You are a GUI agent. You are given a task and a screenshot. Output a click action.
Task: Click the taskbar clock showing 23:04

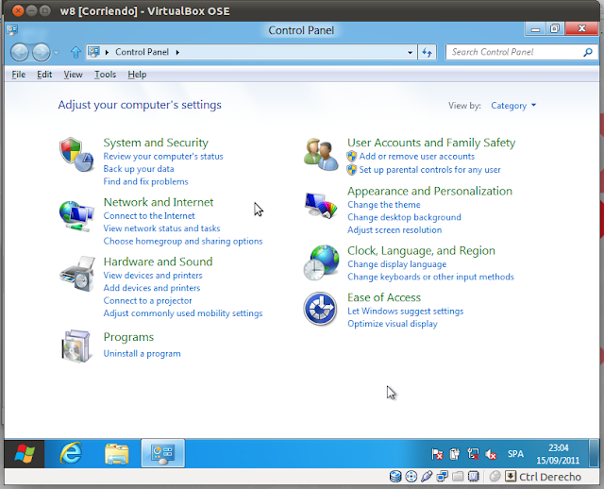click(558, 454)
